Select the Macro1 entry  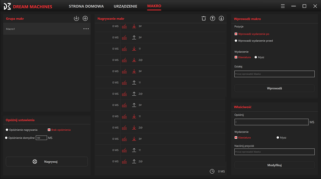coord(47,29)
